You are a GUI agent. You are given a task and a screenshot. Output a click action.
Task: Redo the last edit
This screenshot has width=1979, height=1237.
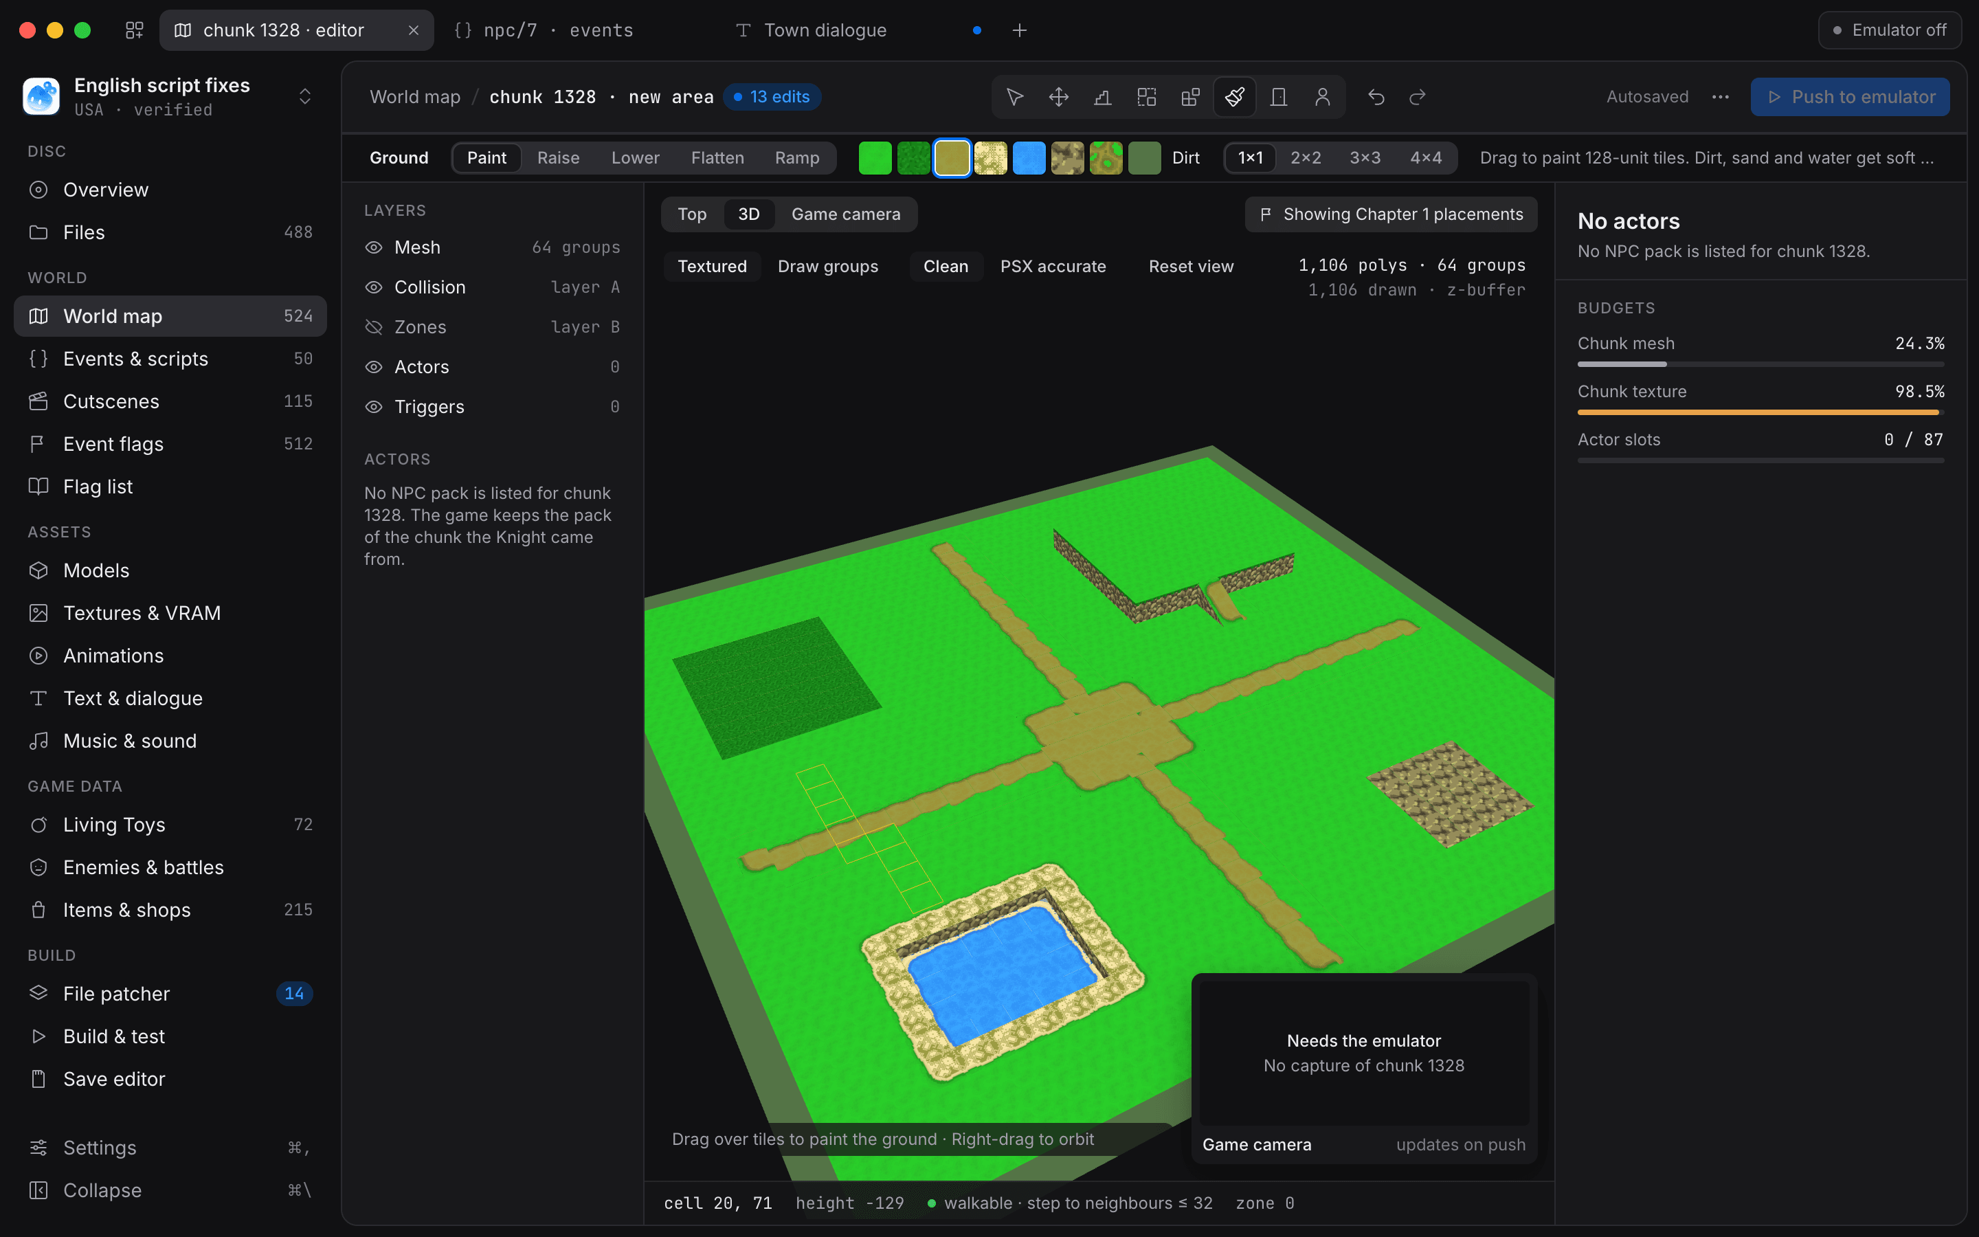coord(1417,96)
